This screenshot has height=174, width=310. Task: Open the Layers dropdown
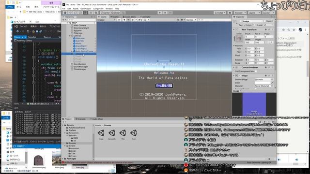coord(254,13)
